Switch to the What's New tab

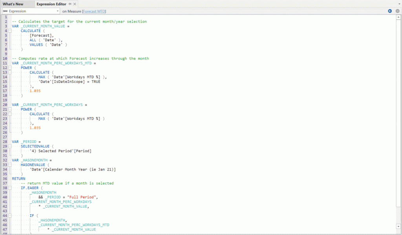13,4
